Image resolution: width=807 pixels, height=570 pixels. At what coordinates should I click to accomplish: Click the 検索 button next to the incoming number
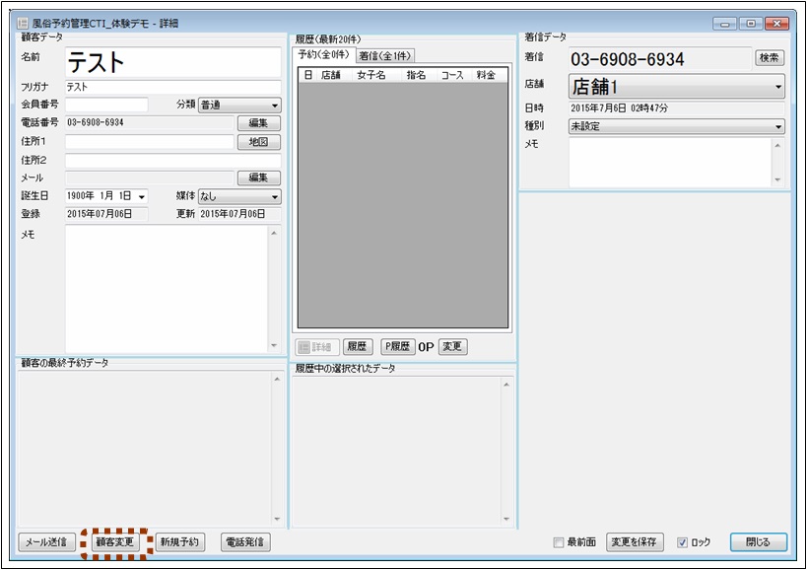(x=770, y=58)
